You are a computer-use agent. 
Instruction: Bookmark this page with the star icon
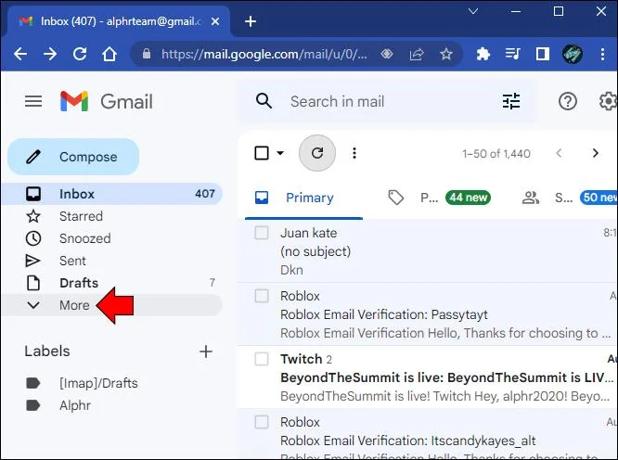(x=446, y=54)
